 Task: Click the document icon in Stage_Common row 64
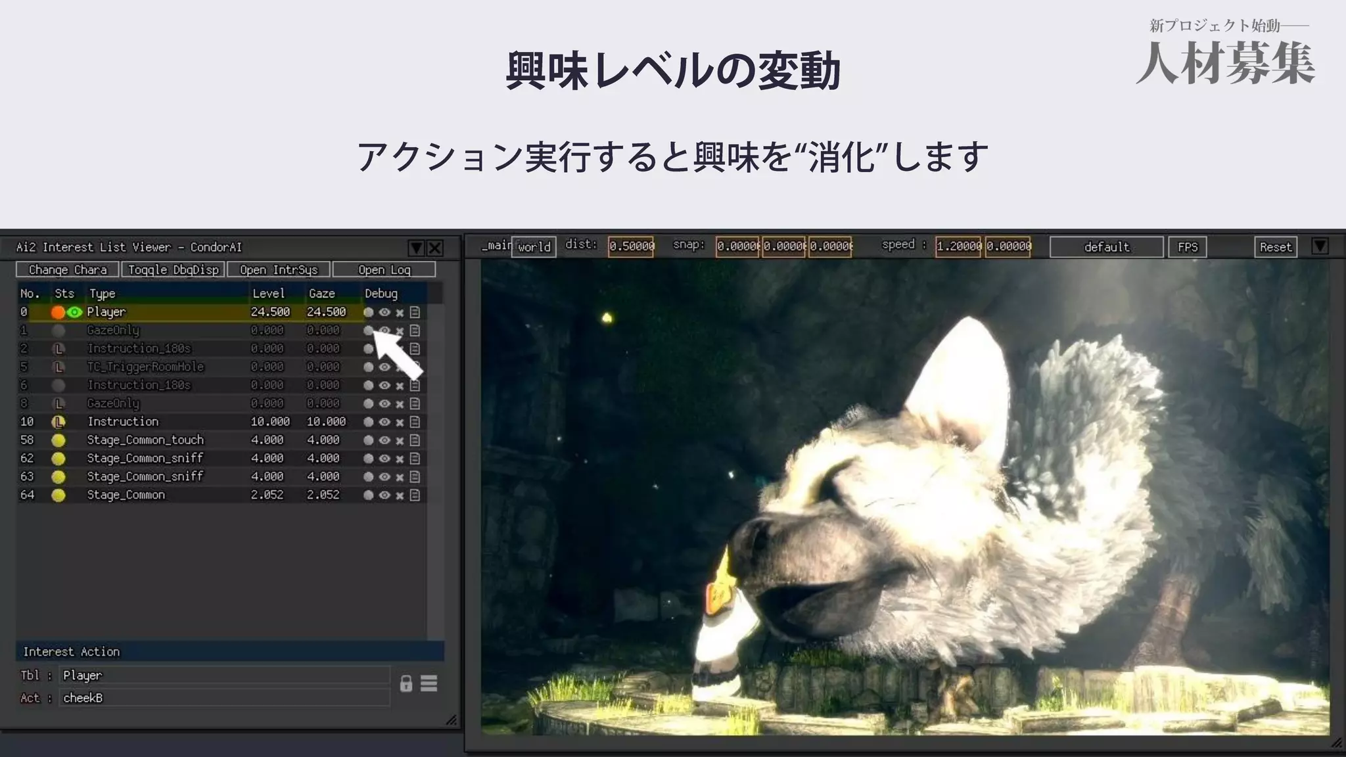pos(415,495)
